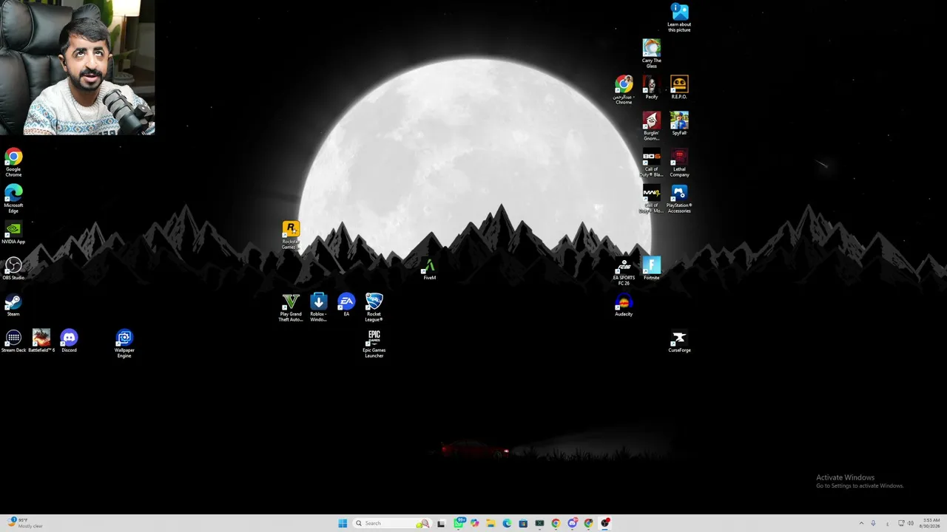Select the Epic Games Launcher icon
Image resolution: width=947 pixels, height=532 pixels.
(374, 344)
